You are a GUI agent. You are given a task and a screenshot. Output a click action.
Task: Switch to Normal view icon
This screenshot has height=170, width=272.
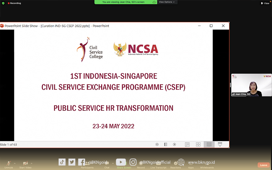tap(187, 144)
